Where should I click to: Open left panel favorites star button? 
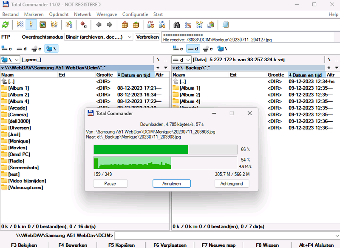point(158,68)
